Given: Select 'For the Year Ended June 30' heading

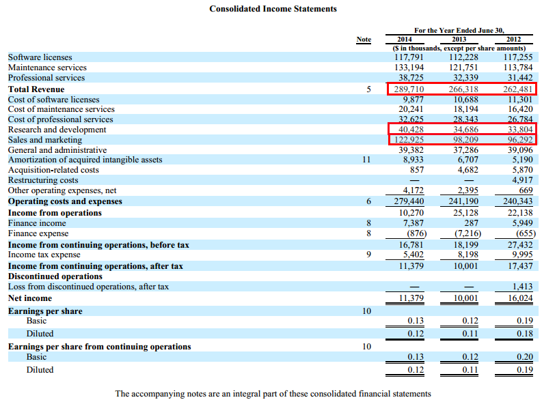Looking at the screenshot, I should [459, 30].
